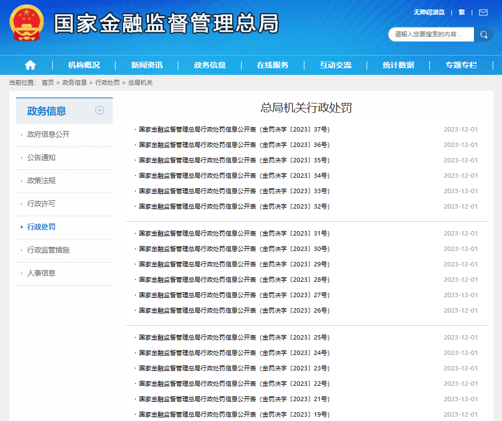Image resolution: width=502 pixels, height=421 pixels.
Task: Select 行政监管措施 in the sidebar
Action: click(x=47, y=250)
